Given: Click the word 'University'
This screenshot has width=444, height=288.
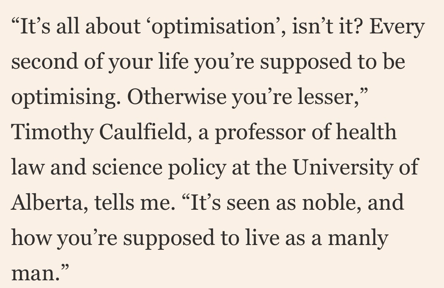Looking at the screenshot, I should [342, 168].
